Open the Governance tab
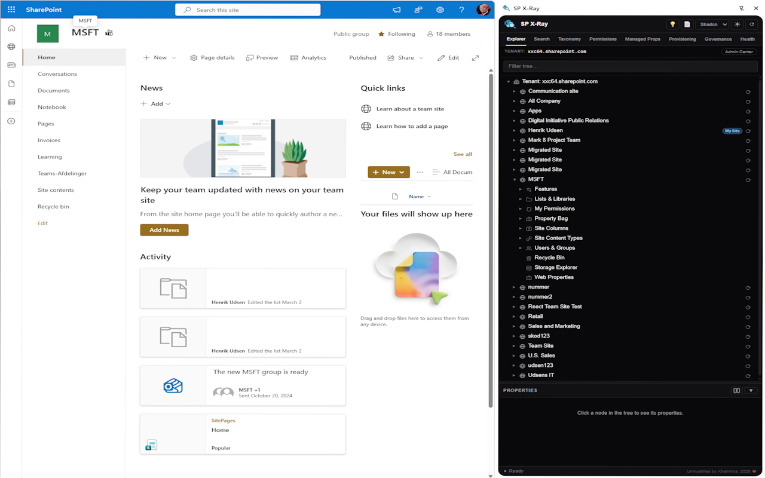Screen dimensions: 765x478 point(718,39)
